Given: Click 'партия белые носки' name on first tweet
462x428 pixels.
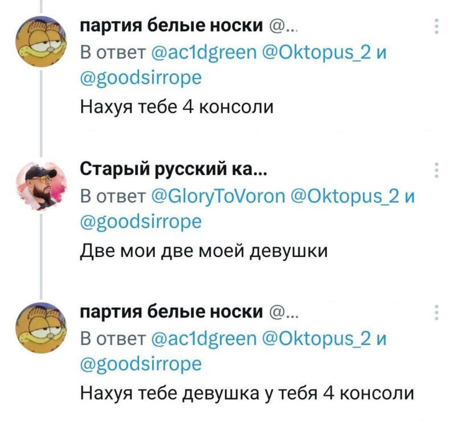Looking at the screenshot, I should click(171, 26).
